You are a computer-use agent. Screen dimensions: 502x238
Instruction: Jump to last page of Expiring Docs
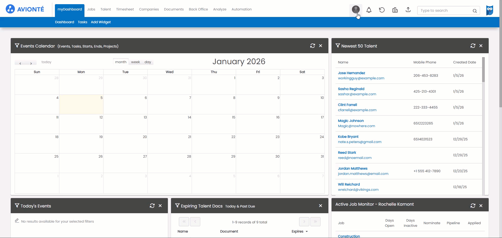click(x=315, y=222)
